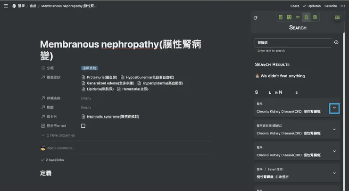
Task: Click Favorite in the top bar
Action: [x=331, y=6]
